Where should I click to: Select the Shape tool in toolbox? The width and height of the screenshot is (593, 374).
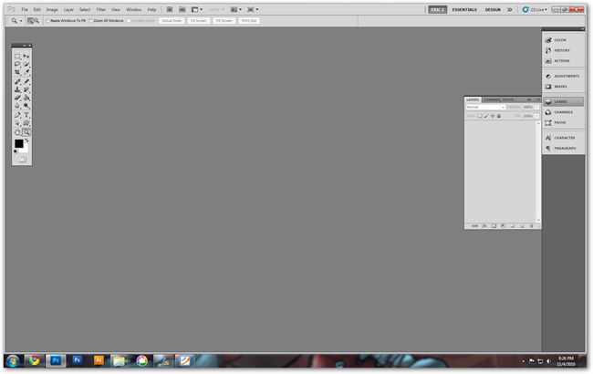pos(26,123)
